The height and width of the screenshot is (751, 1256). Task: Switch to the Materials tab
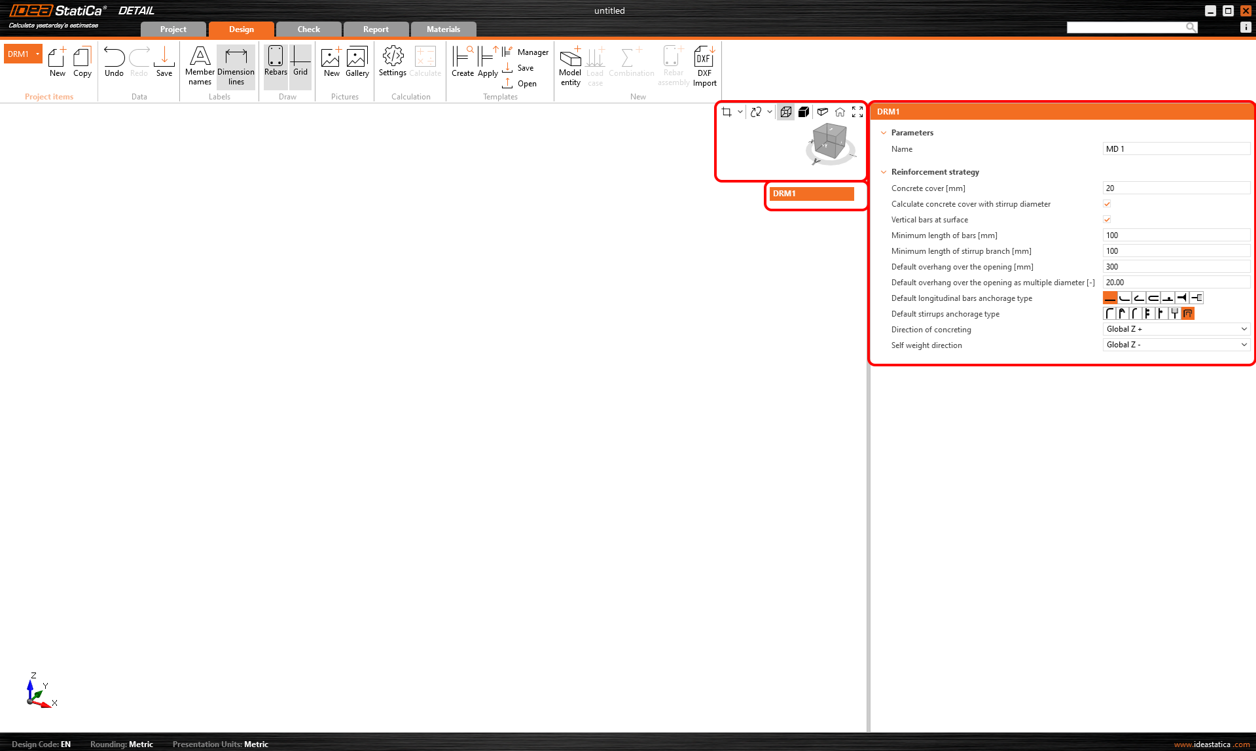tap(444, 29)
